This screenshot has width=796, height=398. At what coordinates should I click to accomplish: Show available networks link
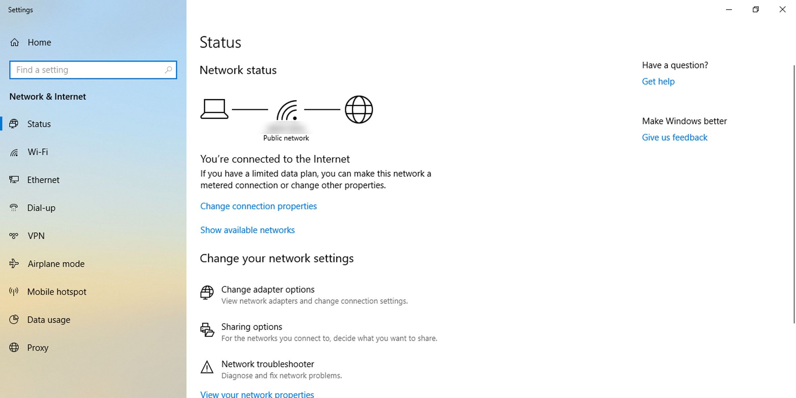click(247, 230)
